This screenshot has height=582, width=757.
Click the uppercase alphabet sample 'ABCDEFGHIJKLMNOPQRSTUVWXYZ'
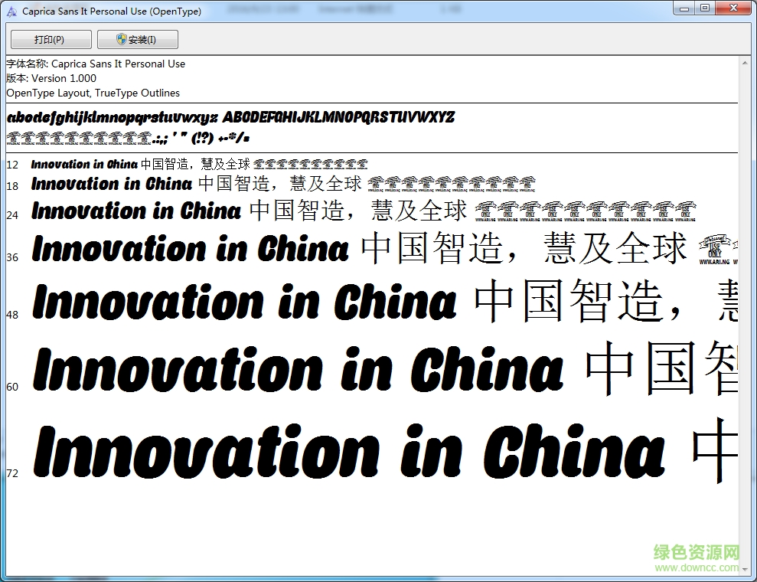[338, 117]
